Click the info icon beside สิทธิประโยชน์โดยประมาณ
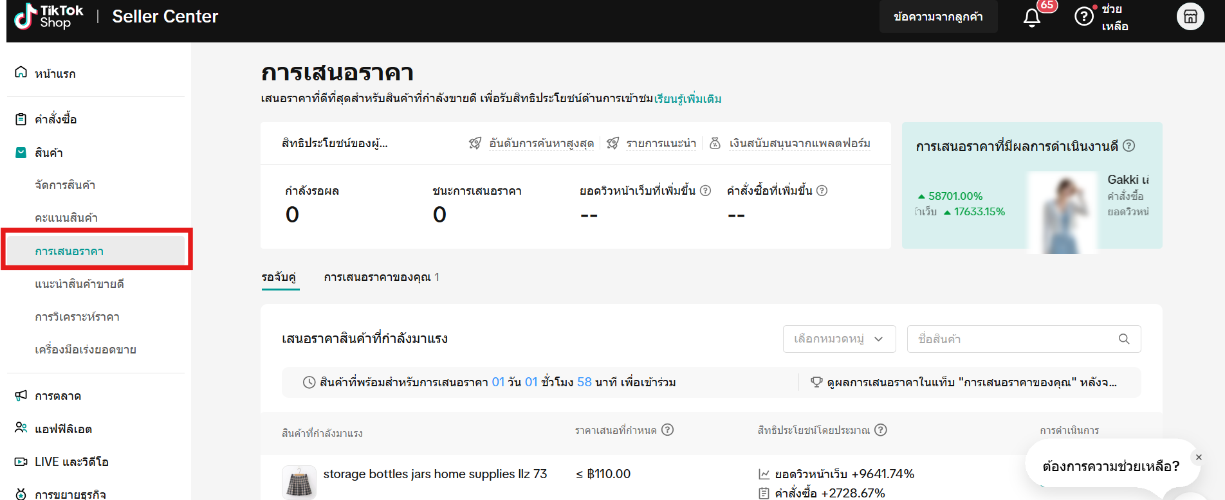The height and width of the screenshot is (500, 1225). (881, 430)
